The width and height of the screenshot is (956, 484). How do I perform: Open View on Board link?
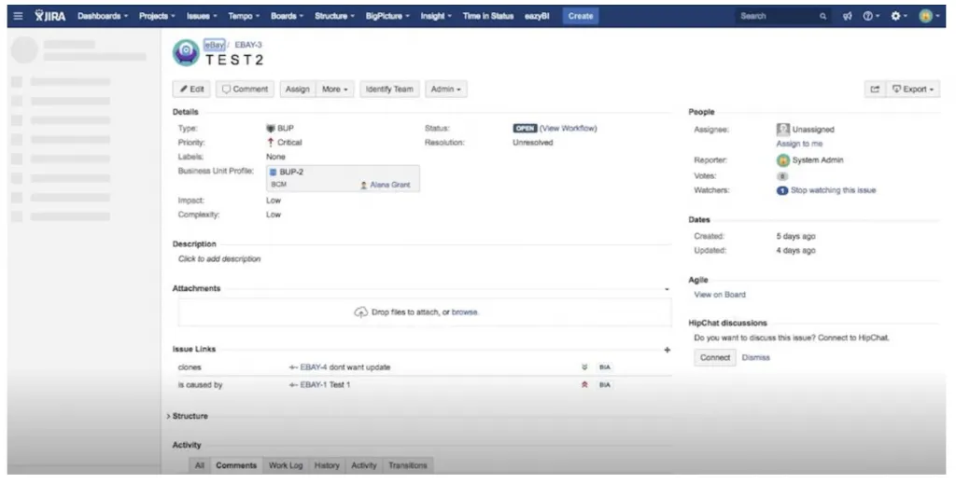pyautogui.click(x=720, y=295)
